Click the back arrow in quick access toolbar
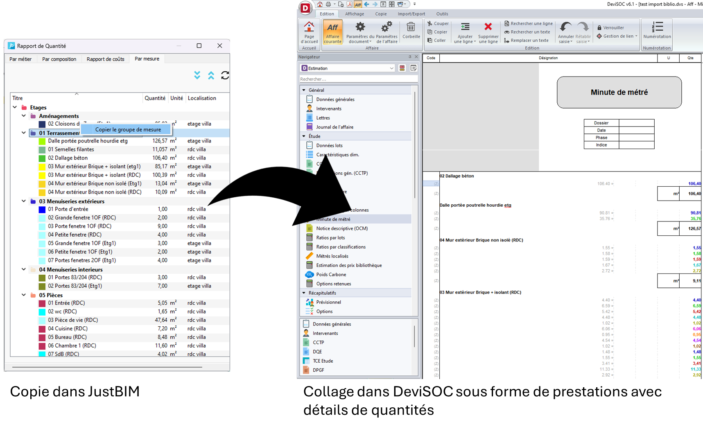Image resolution: width=703 pixels, height=429 pixels. (x=367, y=5)
